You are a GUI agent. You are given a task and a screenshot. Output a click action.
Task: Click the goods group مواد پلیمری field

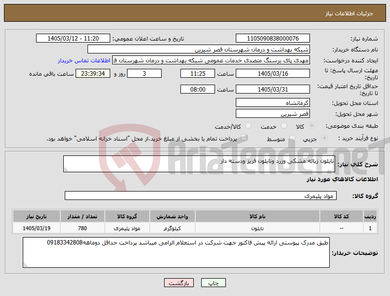201,196
